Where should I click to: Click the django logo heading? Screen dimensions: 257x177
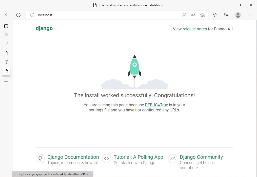pyautogui.click(x=44, y=28)
